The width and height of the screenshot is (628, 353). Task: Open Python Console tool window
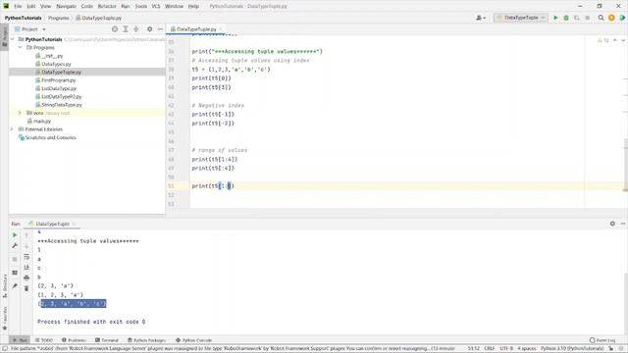pyautogui.click(x=194, y=340)
